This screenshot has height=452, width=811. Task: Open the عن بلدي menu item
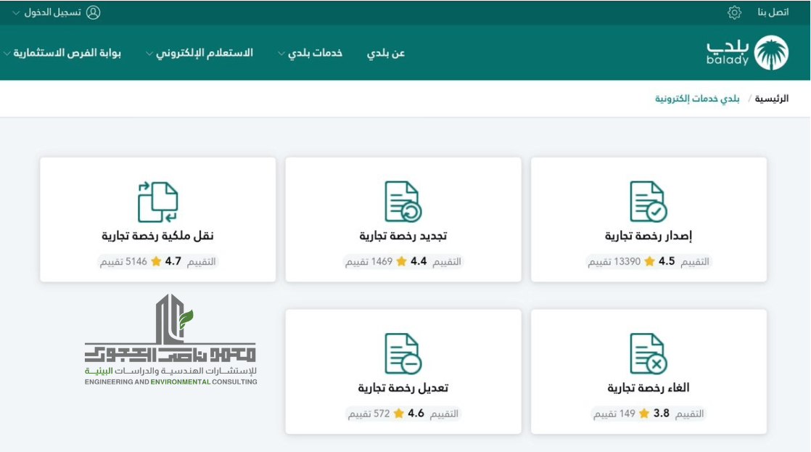(386, 53)
